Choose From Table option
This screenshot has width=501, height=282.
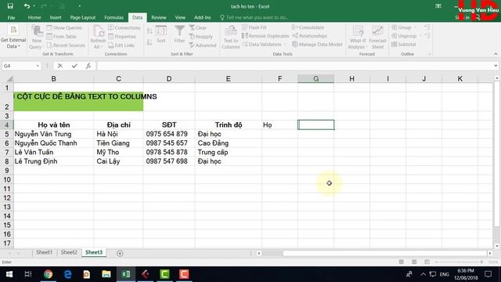[62, 37]
